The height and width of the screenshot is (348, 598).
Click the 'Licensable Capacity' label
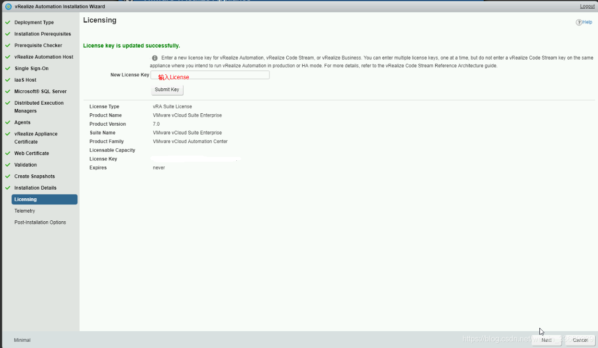click(112, 150)
